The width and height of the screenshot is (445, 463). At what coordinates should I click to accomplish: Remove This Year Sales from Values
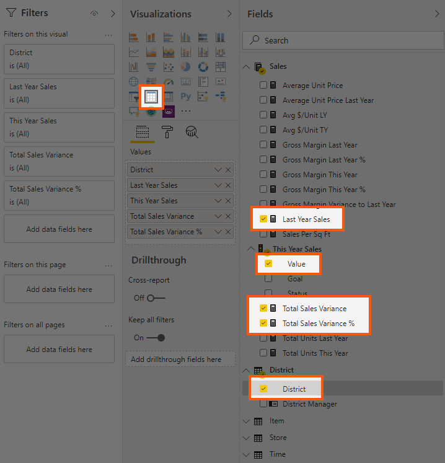(x=228, y=201)
